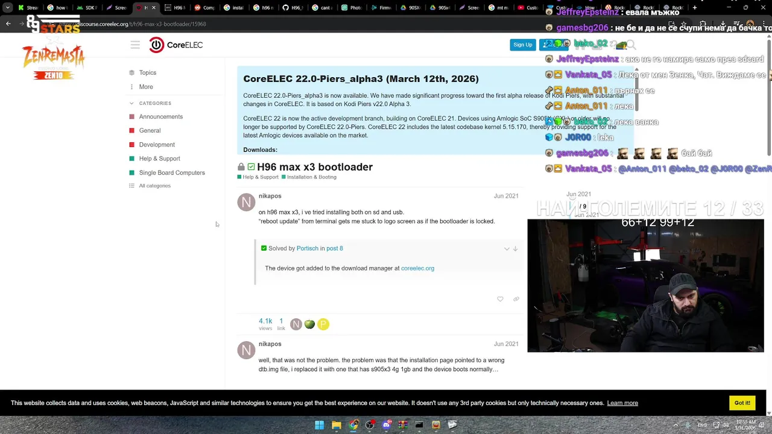Open Portisch's profile link
Viewport: 772px width, 434px height.
pyautogui.click(x=307, y=248)
